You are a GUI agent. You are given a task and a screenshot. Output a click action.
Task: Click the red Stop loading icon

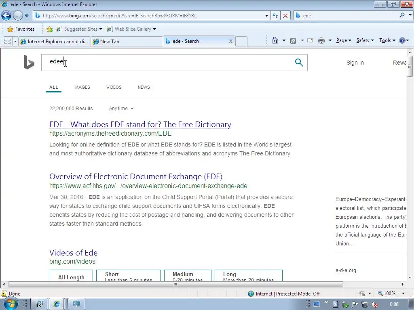285,16
